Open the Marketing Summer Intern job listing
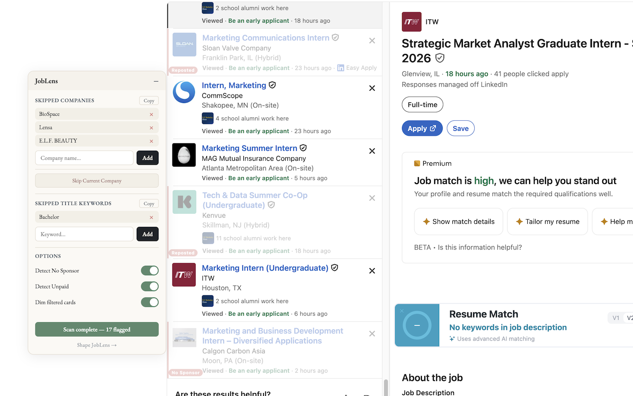 (249, 148)
